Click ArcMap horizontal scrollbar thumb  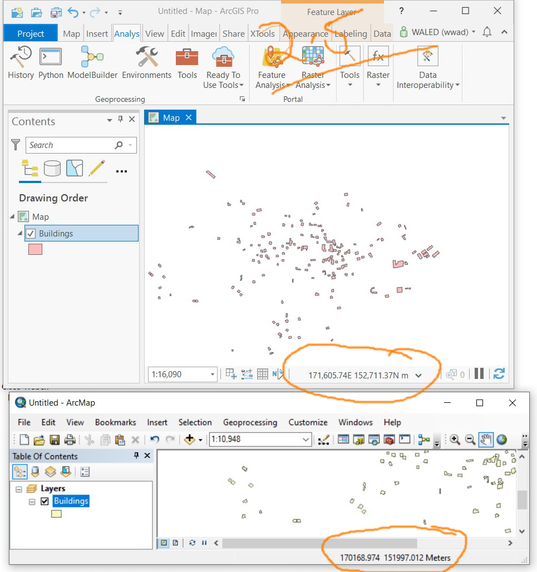click(x=319, y=543)
